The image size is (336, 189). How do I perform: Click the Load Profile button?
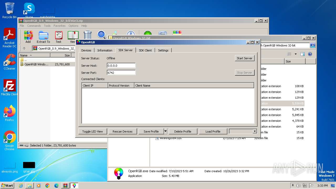pyautogui.click(x=213, y=131)
